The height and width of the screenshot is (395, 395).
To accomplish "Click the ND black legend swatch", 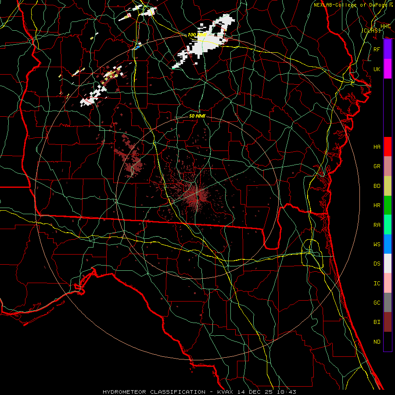I will click(388, 341).
